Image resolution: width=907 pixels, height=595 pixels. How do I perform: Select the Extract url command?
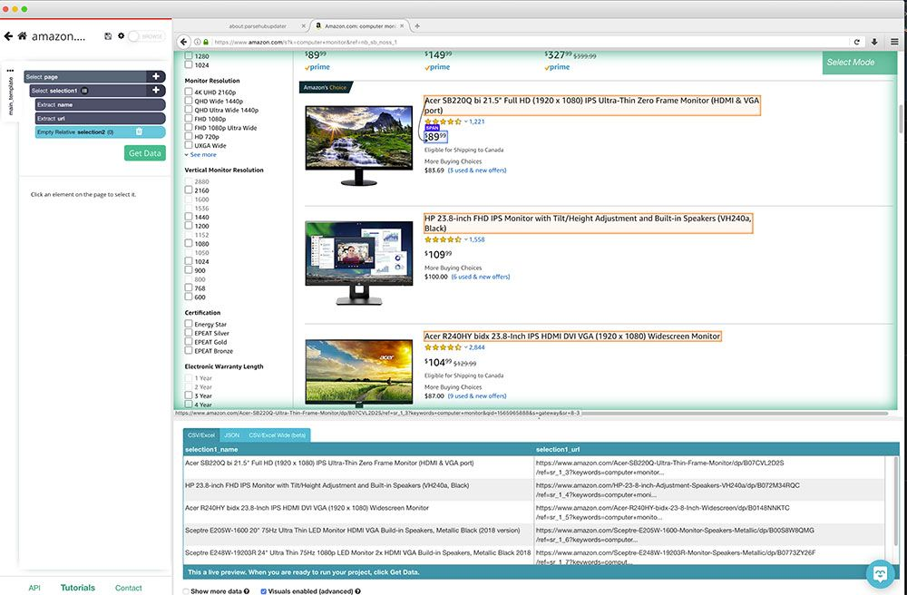[x=100, y=119]
